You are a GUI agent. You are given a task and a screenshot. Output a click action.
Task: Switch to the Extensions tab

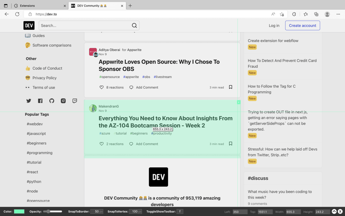pyautogui.click(x=39, y=6)
